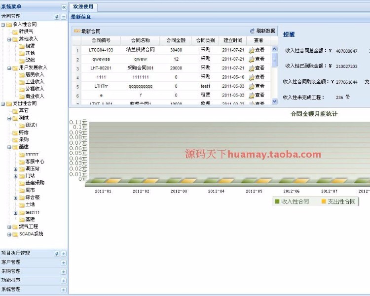Collapse the 收入性合同 tree node
This screenshot has height=296, width=370.
coord(3,25)
